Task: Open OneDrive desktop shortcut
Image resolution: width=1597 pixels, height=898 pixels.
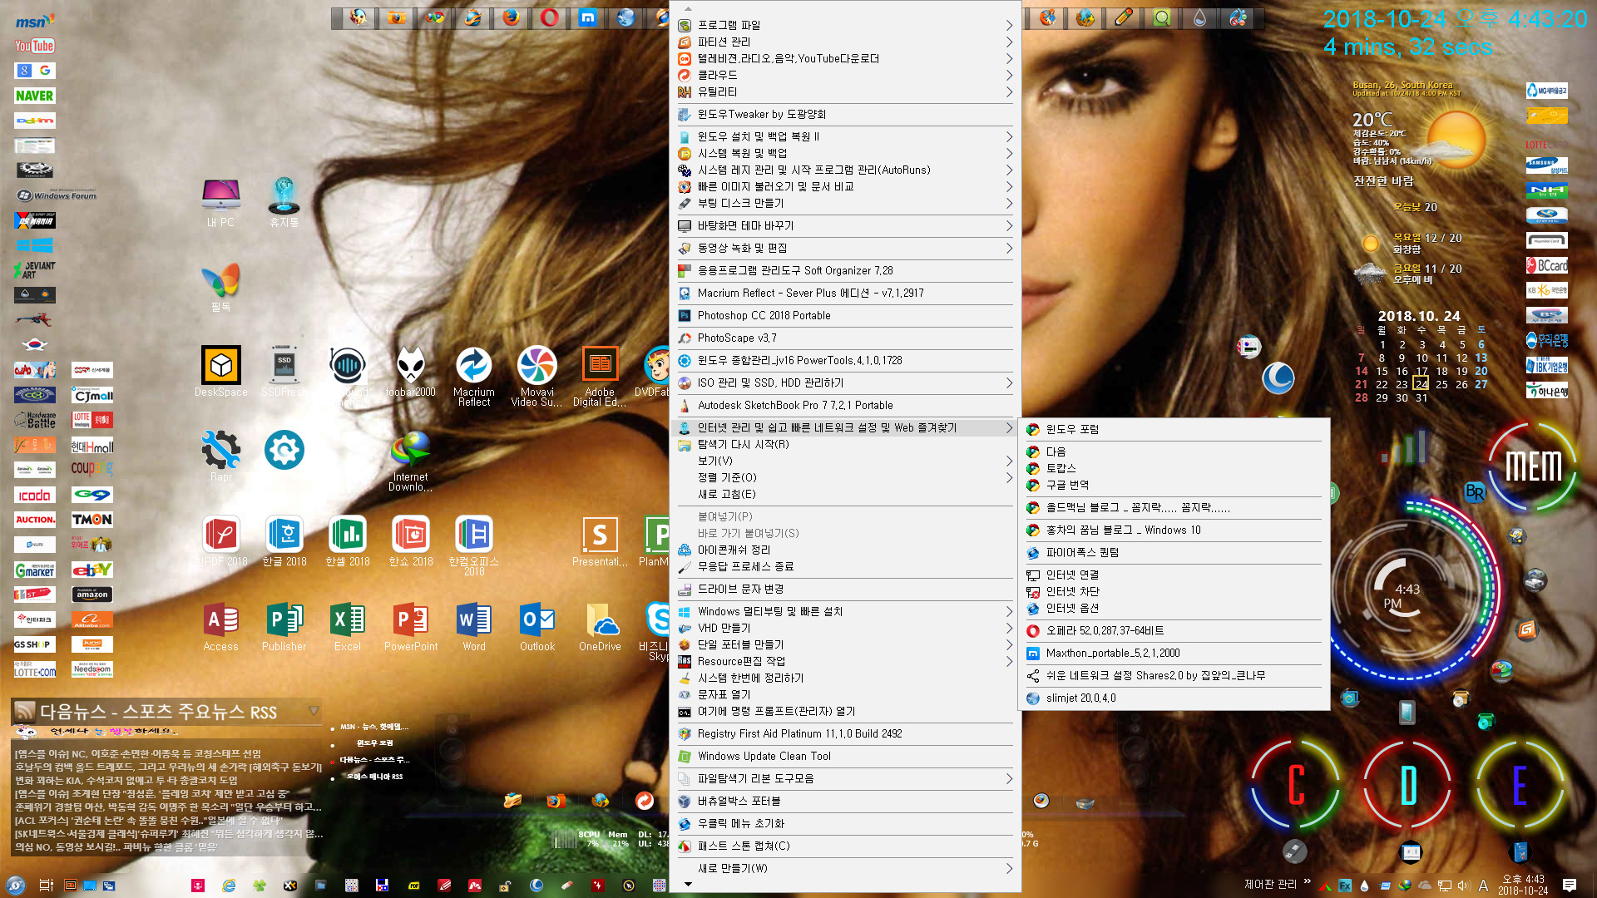Action: [x=600, y=626]
